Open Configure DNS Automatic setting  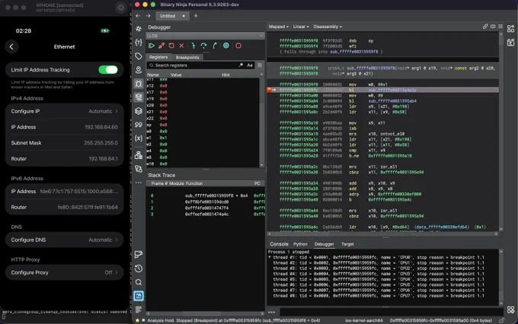click(x=65, y=240)
